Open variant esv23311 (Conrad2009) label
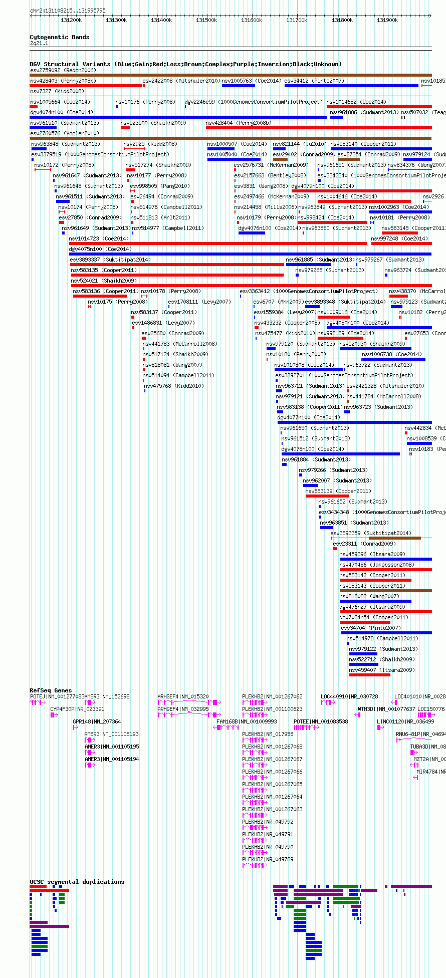Viewport: 446px width, 978px height. (x=364, y=544)
